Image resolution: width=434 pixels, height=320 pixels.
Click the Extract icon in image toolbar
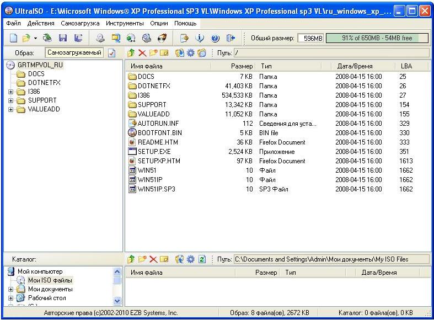point(180,52)
